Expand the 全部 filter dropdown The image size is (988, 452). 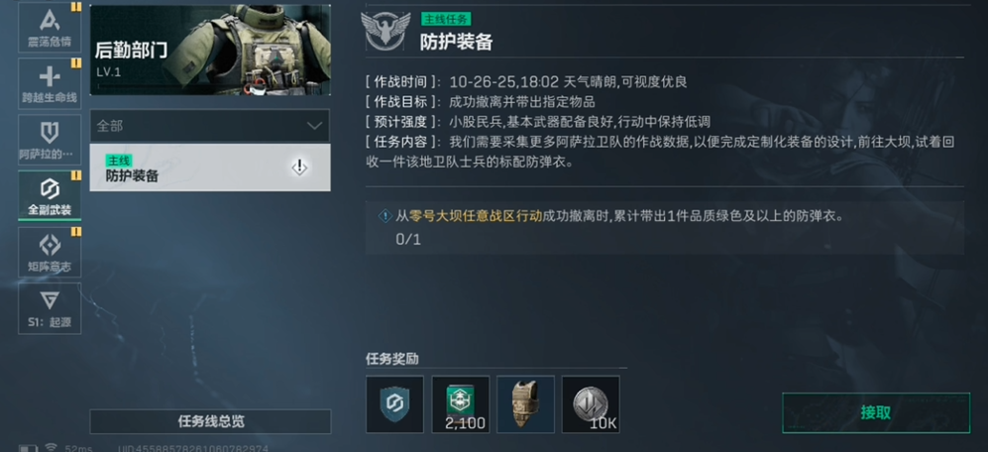pyautogui.click(x=210, y=126)
